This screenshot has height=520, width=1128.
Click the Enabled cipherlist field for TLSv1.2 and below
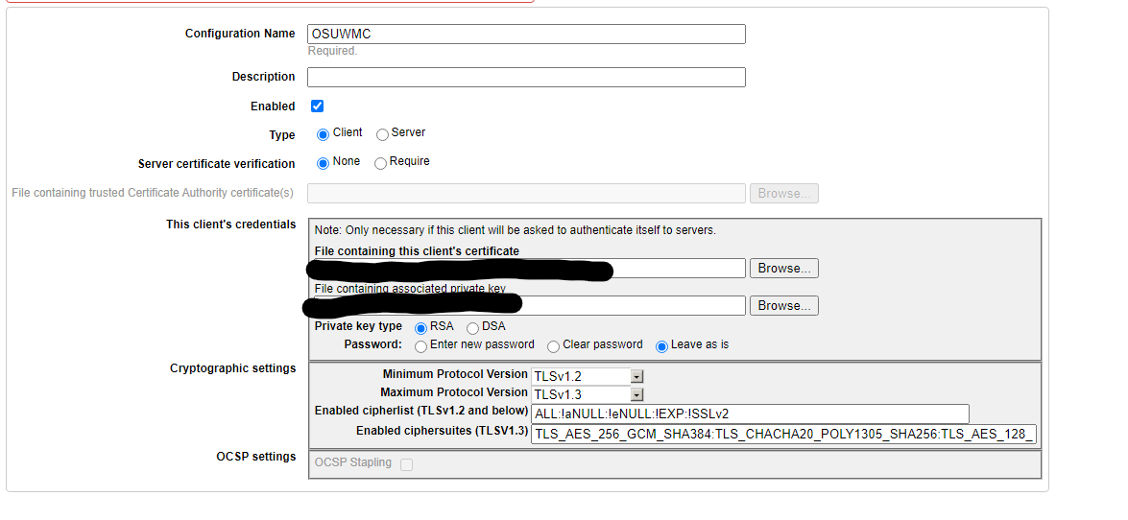pyautogui.click(x=751, y=414)
